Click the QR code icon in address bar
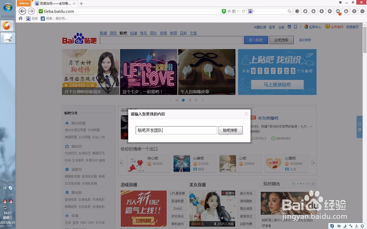The height and width of the screenshot is (229, 367). [233, 11]
